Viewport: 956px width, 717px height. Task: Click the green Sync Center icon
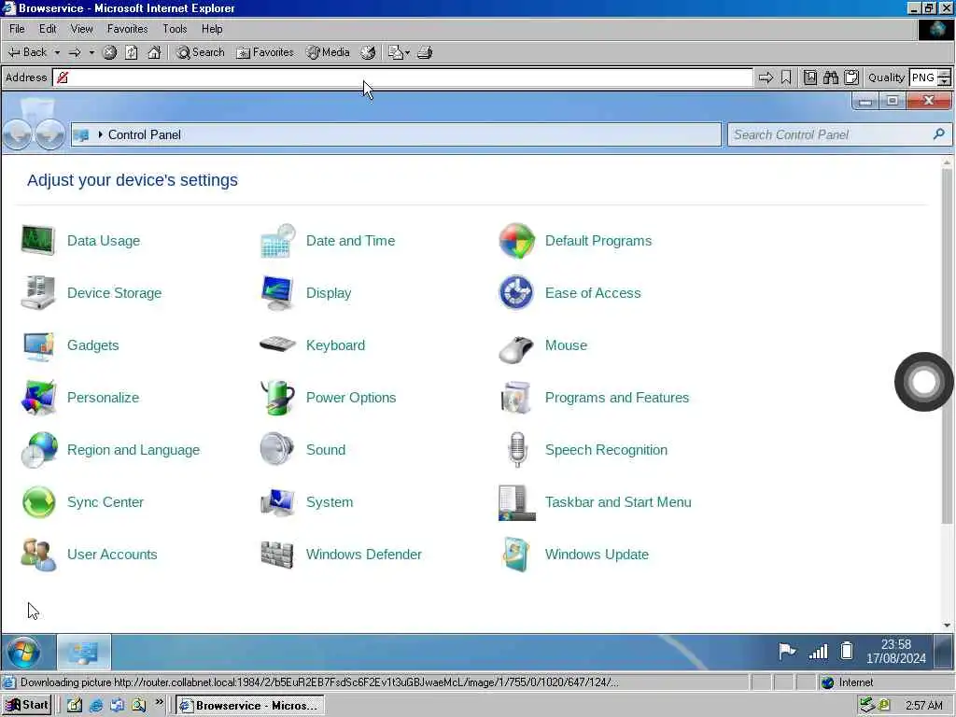(38, 502)
